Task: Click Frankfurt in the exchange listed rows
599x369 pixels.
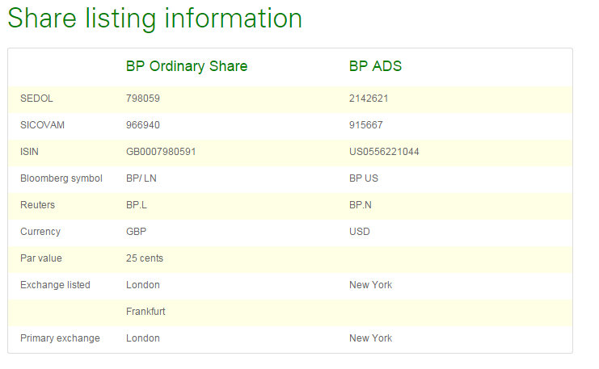Action: (146, 312)
